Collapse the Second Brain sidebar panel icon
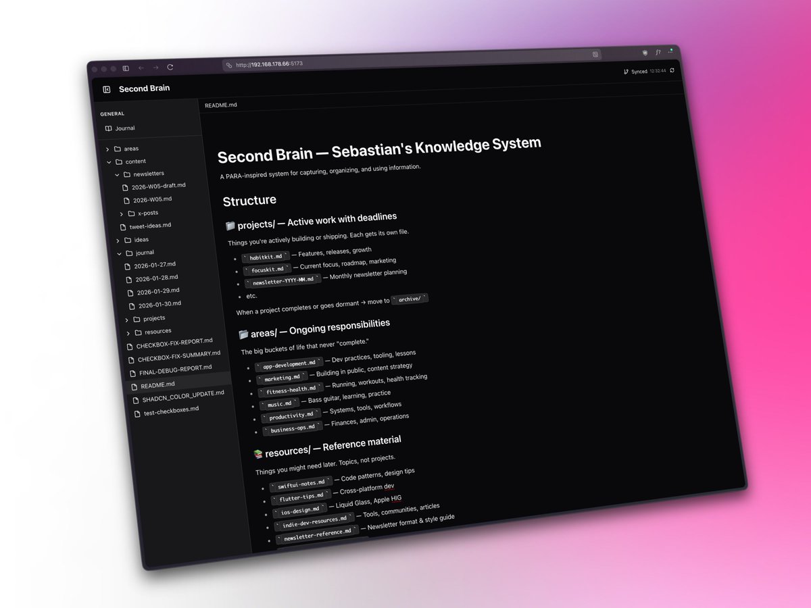The width and height of the screenshot is (811, 608). (x=106, y=89)
